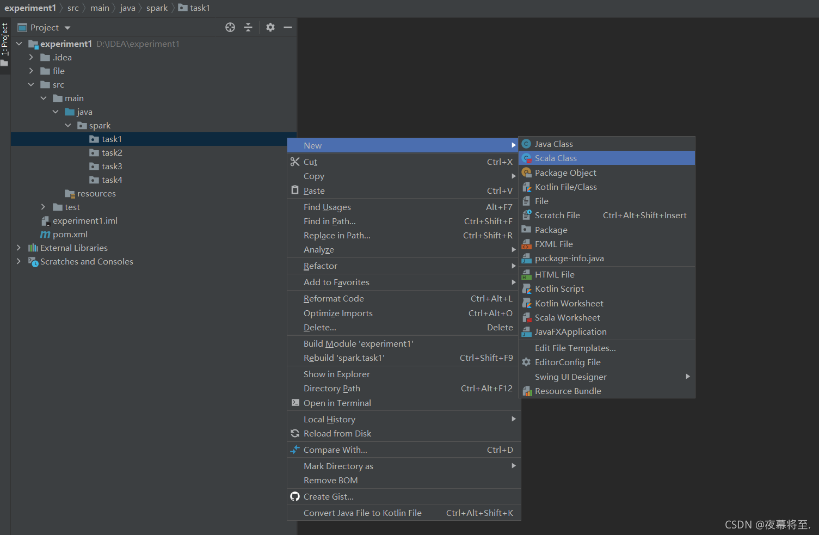Open the Copy submenu
This screenshot has height=535, width=819.
404,176
